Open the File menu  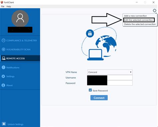(3, 6)
